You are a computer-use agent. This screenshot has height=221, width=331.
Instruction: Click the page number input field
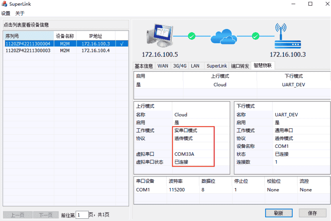coord(82,215)
